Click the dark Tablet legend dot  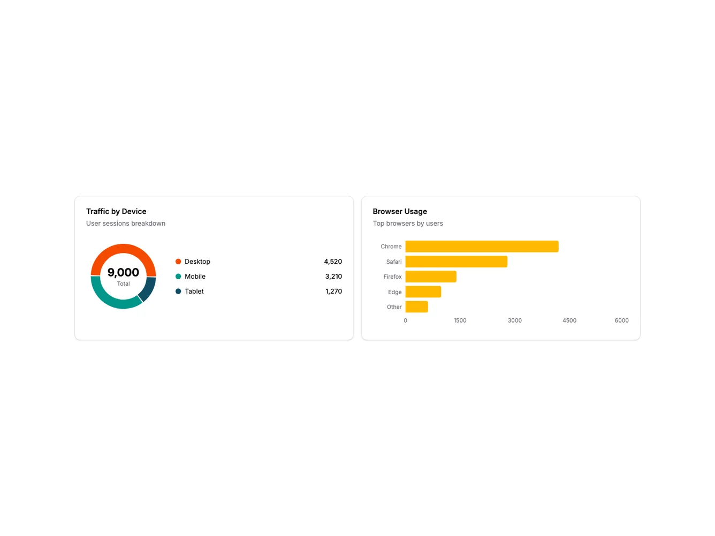[178, 291]
